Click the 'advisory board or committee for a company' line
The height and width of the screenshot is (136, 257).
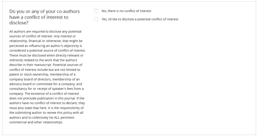(46, 84)
